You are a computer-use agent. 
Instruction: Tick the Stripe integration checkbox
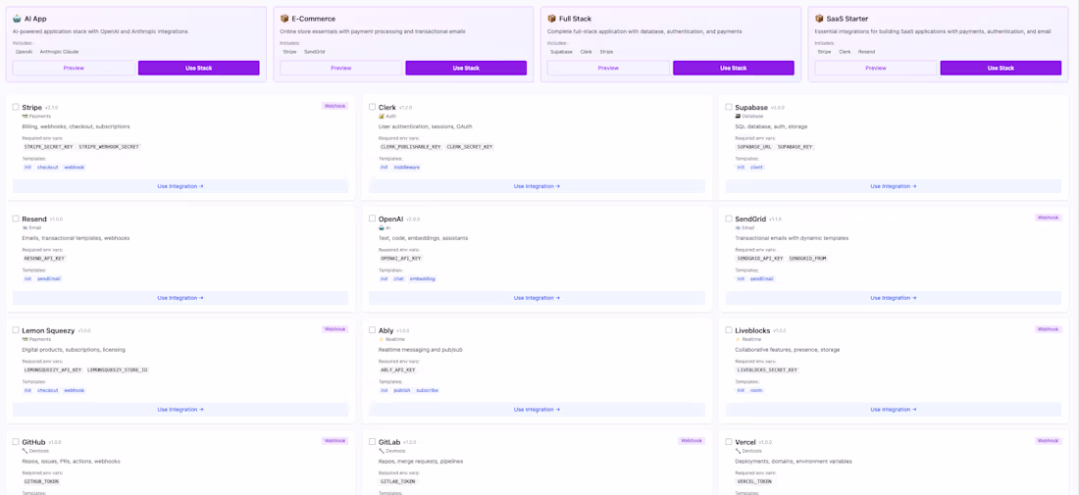pos(16,107)
